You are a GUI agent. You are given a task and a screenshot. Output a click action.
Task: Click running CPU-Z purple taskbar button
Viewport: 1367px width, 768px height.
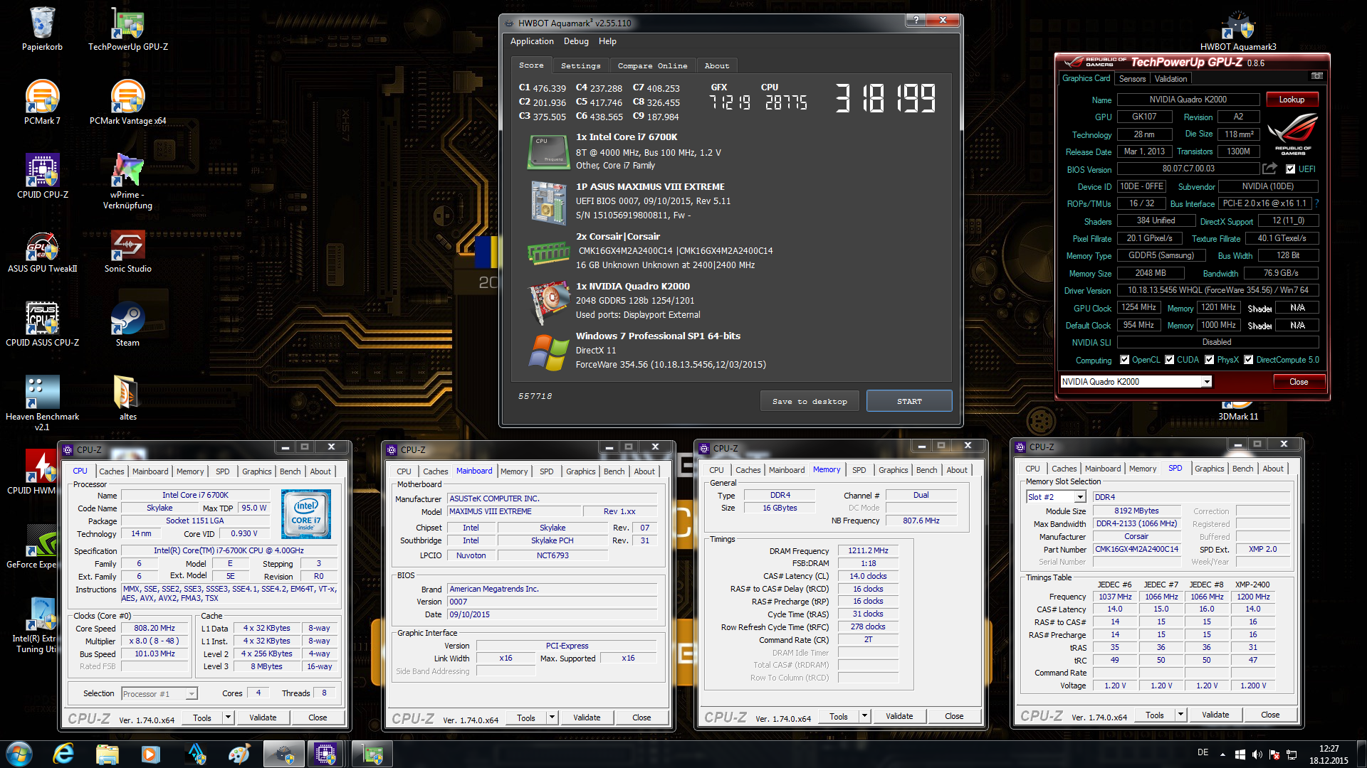(x=326, y=754)
